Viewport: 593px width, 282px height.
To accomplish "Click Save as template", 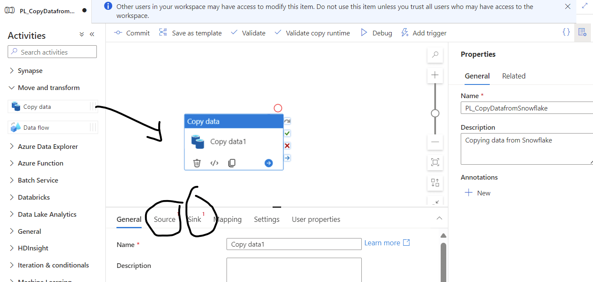I will click(x=190, y=33).
